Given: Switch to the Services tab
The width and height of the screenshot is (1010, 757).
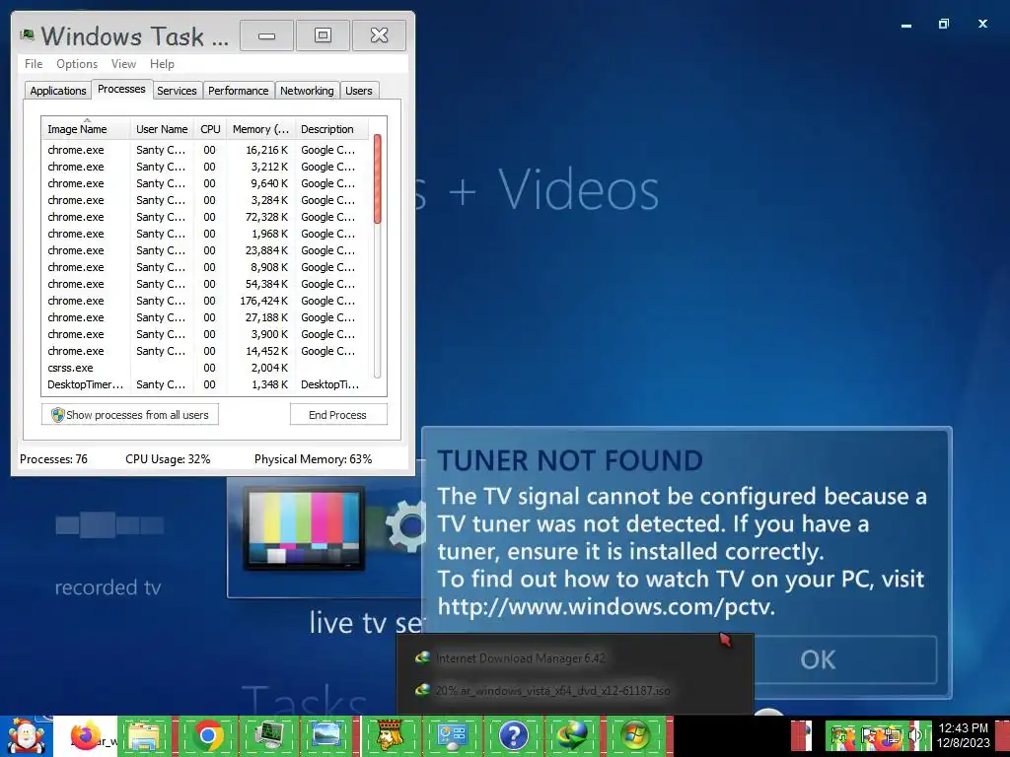Looking at the screenshot, I should tap(177, 91).
